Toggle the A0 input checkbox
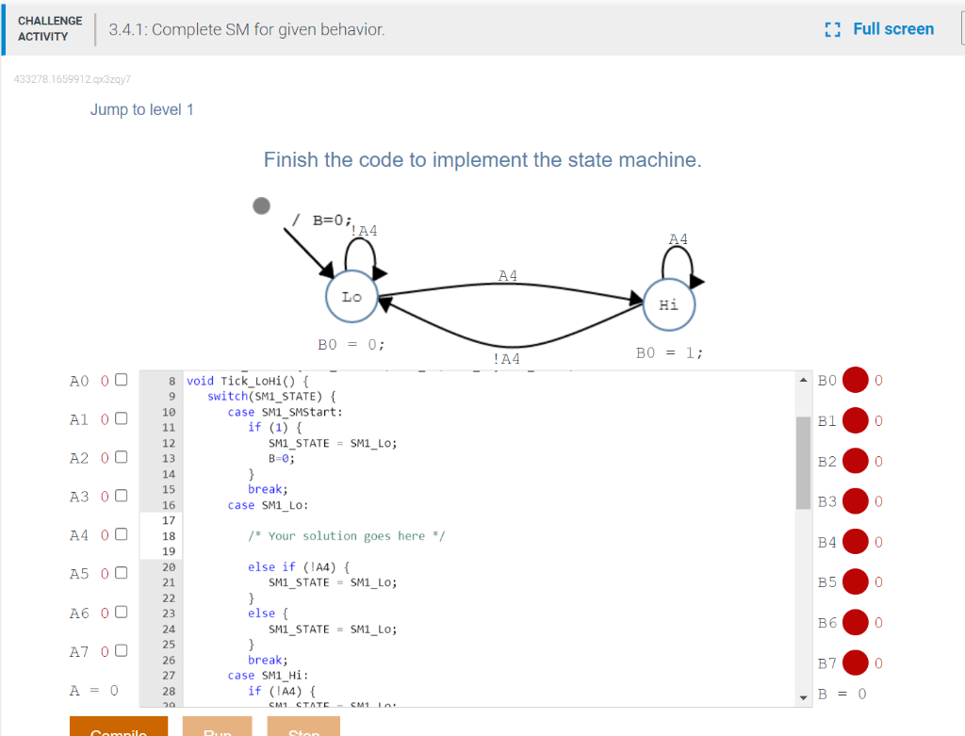The image size is (965, 736). (x=121, y=380)
